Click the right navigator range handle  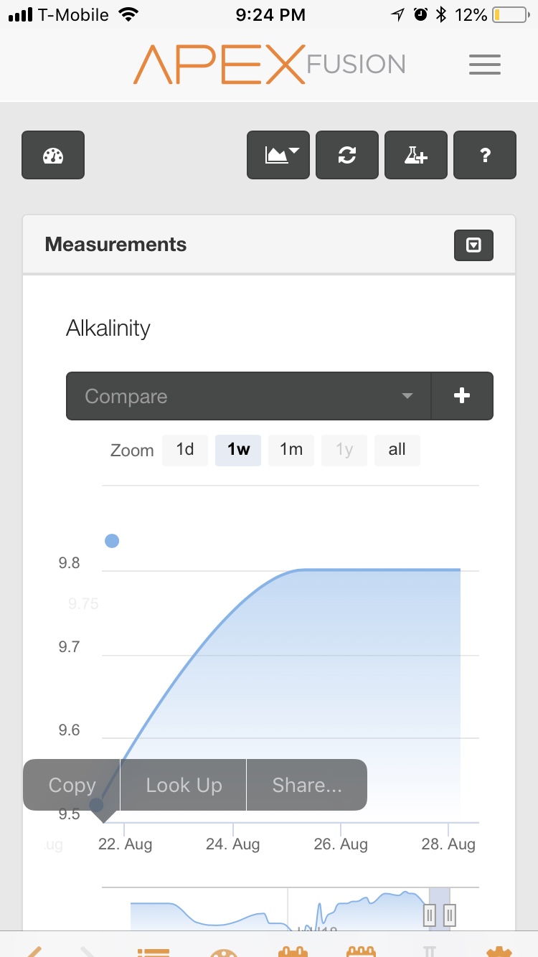pos(450,915)
